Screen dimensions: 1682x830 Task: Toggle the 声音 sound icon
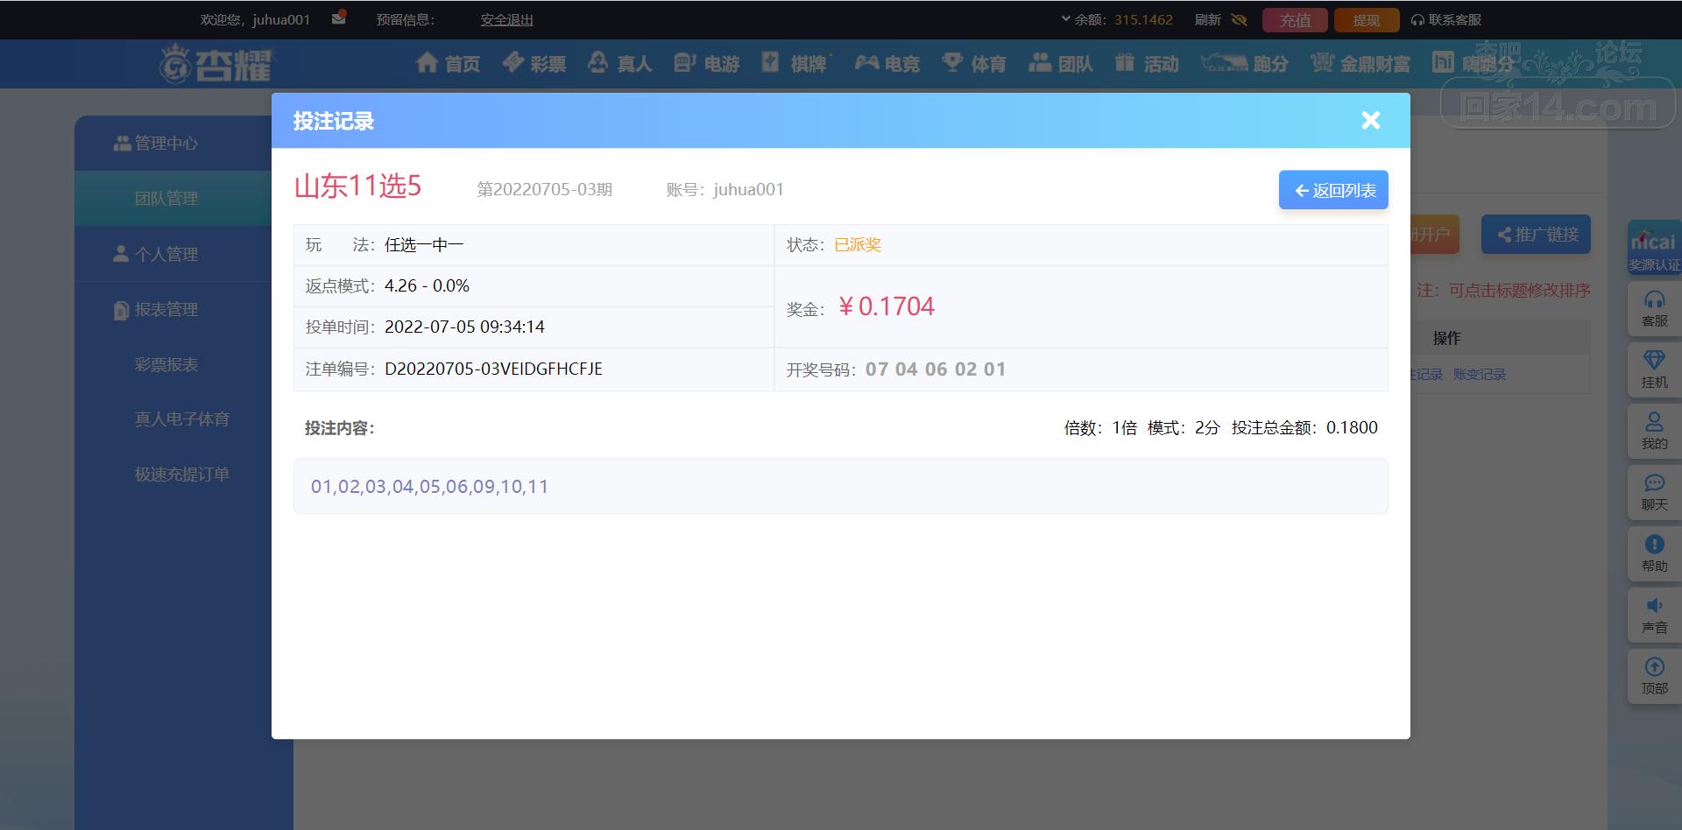tap(1654, 615)
